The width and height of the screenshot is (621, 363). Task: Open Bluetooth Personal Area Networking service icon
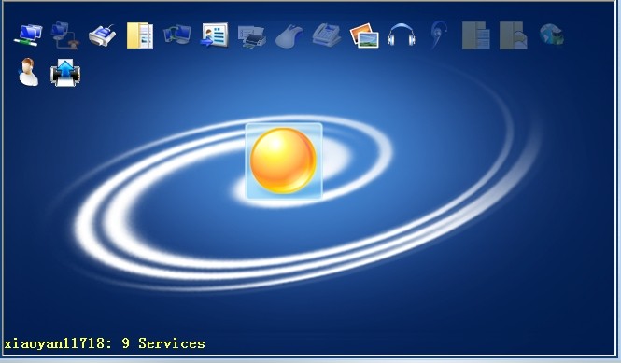28,35
